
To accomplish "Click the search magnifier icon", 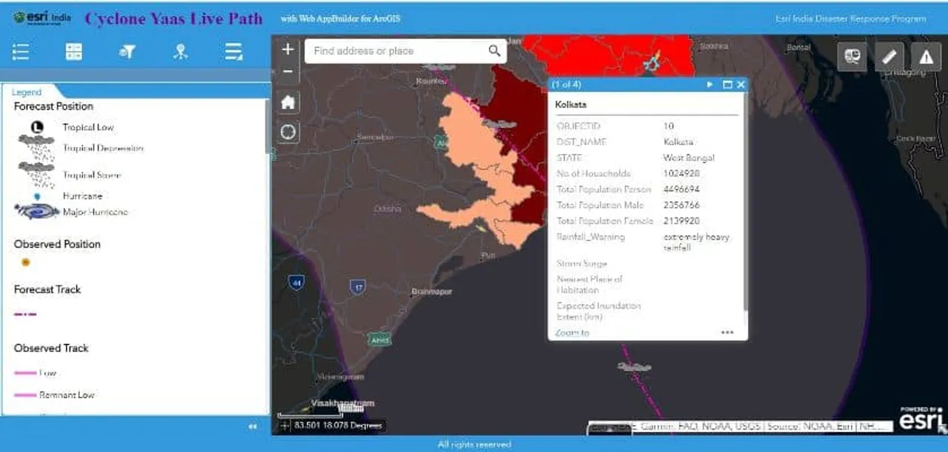I will coord(494,51).
